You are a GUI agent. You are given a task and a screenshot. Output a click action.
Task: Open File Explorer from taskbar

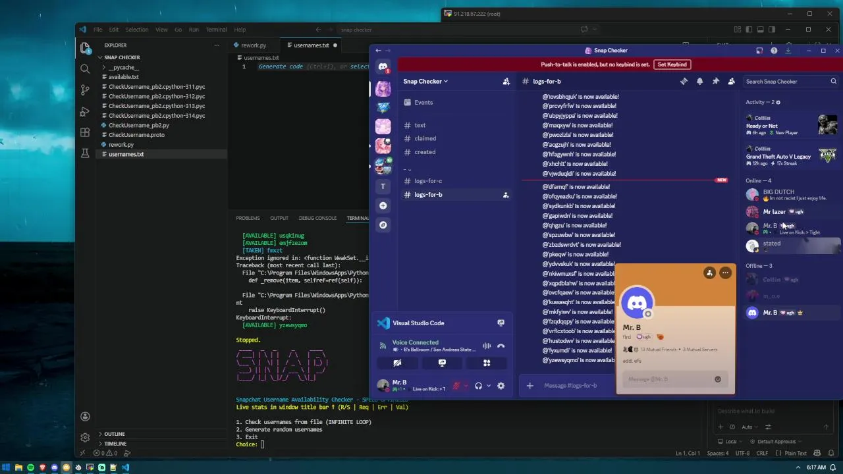click(18, 467)
